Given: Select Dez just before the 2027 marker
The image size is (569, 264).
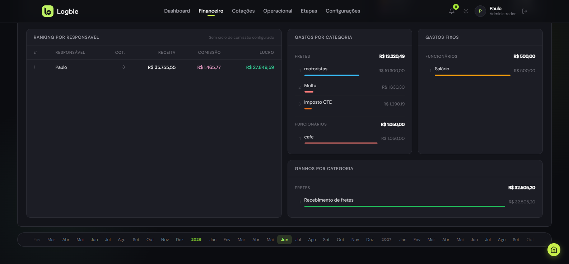Looking at the screenshot, I should [x=370, y=240].
